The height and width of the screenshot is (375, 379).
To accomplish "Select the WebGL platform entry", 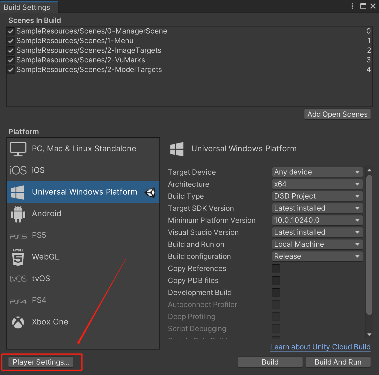I will tap(83, 257).
